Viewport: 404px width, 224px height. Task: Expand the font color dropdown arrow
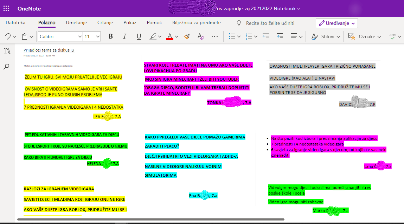177,37
